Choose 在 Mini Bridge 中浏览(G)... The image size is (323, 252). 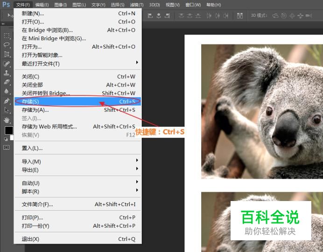pos(78,38)
